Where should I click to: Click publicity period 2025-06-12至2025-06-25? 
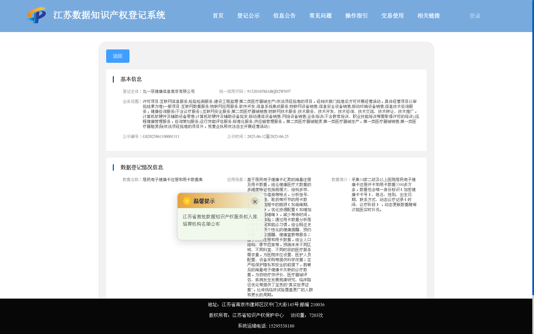coord(268,137)
